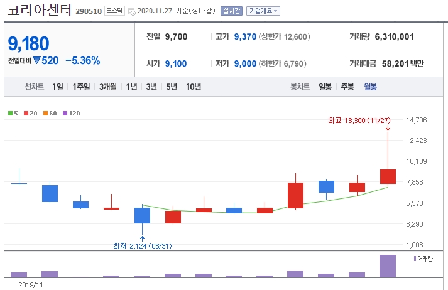Click the 코스닥 market badge
This screenshot has height=290, width=448.
pyautogui.click(x=114, y=11)
